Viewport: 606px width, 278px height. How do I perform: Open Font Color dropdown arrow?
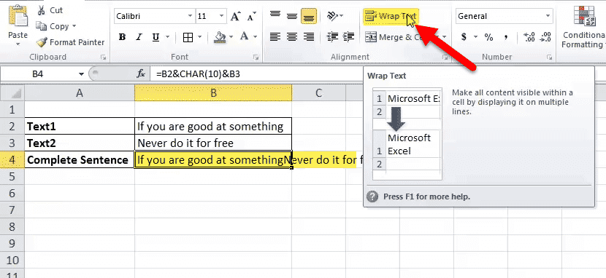[255, 37]
